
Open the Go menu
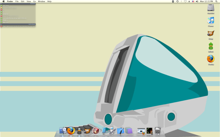[34, 1]
